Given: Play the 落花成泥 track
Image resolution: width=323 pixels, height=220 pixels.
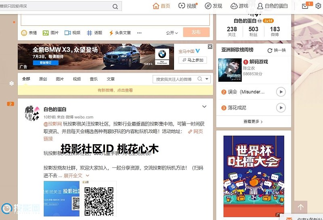Looking at the screenshot, I should (x=281, y=108).
